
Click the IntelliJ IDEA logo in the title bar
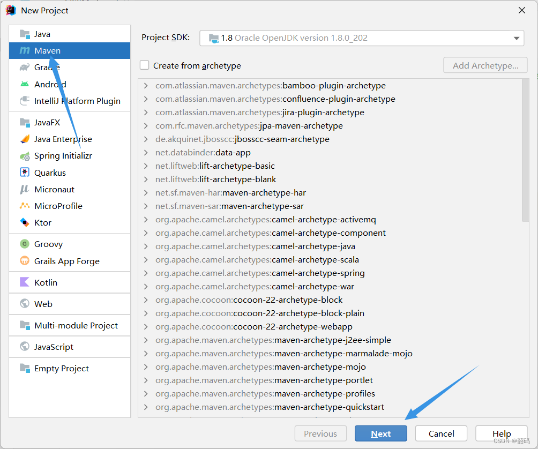11,10
